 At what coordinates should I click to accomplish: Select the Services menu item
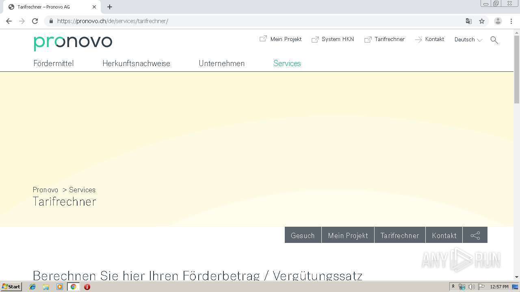tap(287, 63)
